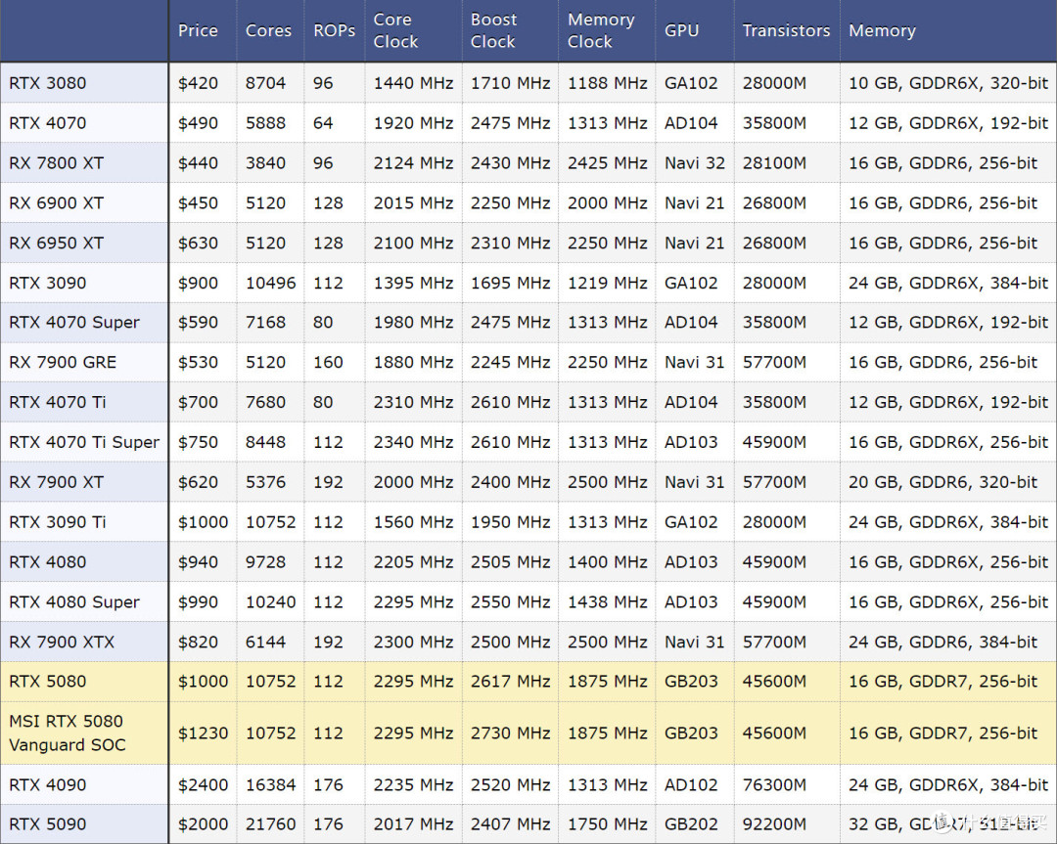Click the 2425 MHz memory clock
Image resolution: width=1057 pixels, height=844 pixels.
pyautogui.click(x=608, y=163)
